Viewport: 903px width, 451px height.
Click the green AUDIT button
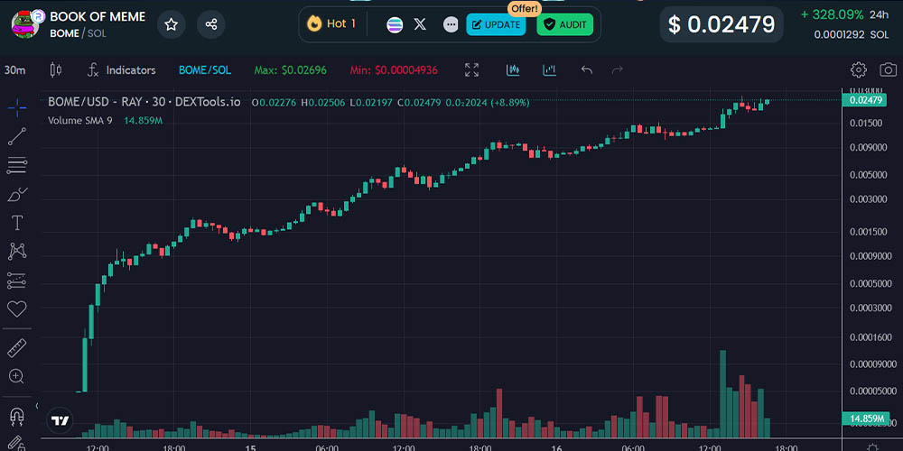tap(564, 24)
